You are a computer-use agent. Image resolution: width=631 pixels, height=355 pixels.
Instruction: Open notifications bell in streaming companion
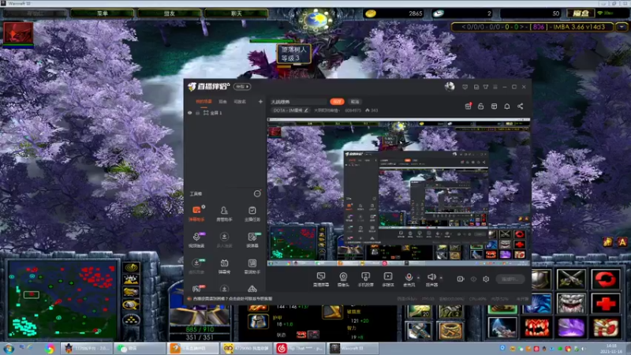click(507, 106)
